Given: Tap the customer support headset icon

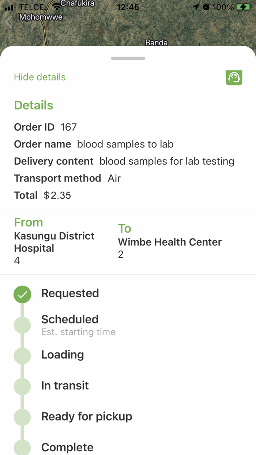Looking at the screenshot, I should pos(234,78).
